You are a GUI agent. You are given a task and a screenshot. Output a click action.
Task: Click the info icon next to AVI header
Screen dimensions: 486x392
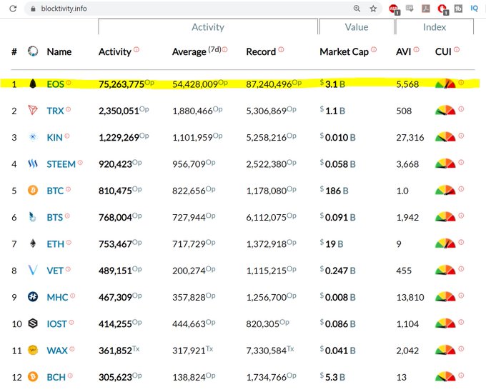[x=416, y=49]
